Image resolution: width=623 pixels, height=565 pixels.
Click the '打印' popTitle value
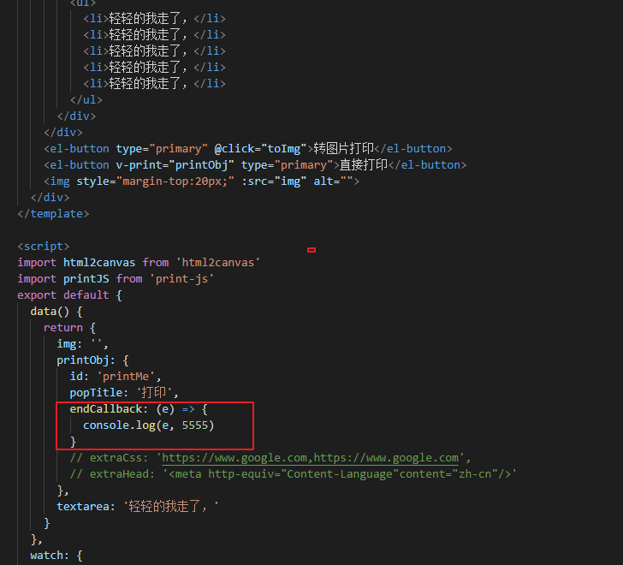pyautogui.click(x=154, y=393)
